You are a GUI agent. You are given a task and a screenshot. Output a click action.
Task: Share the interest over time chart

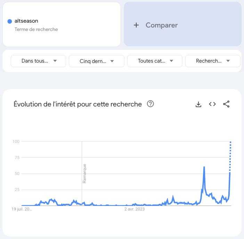[226, 104]
